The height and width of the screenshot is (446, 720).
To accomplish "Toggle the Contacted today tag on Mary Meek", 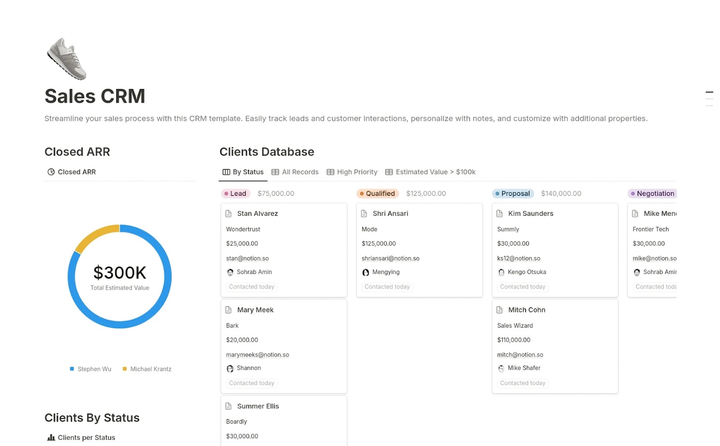I will (252, 383).
